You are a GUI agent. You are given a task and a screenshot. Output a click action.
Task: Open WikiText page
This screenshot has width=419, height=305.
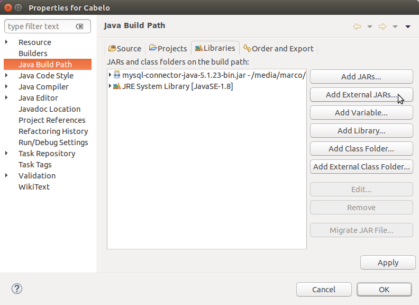34,187
